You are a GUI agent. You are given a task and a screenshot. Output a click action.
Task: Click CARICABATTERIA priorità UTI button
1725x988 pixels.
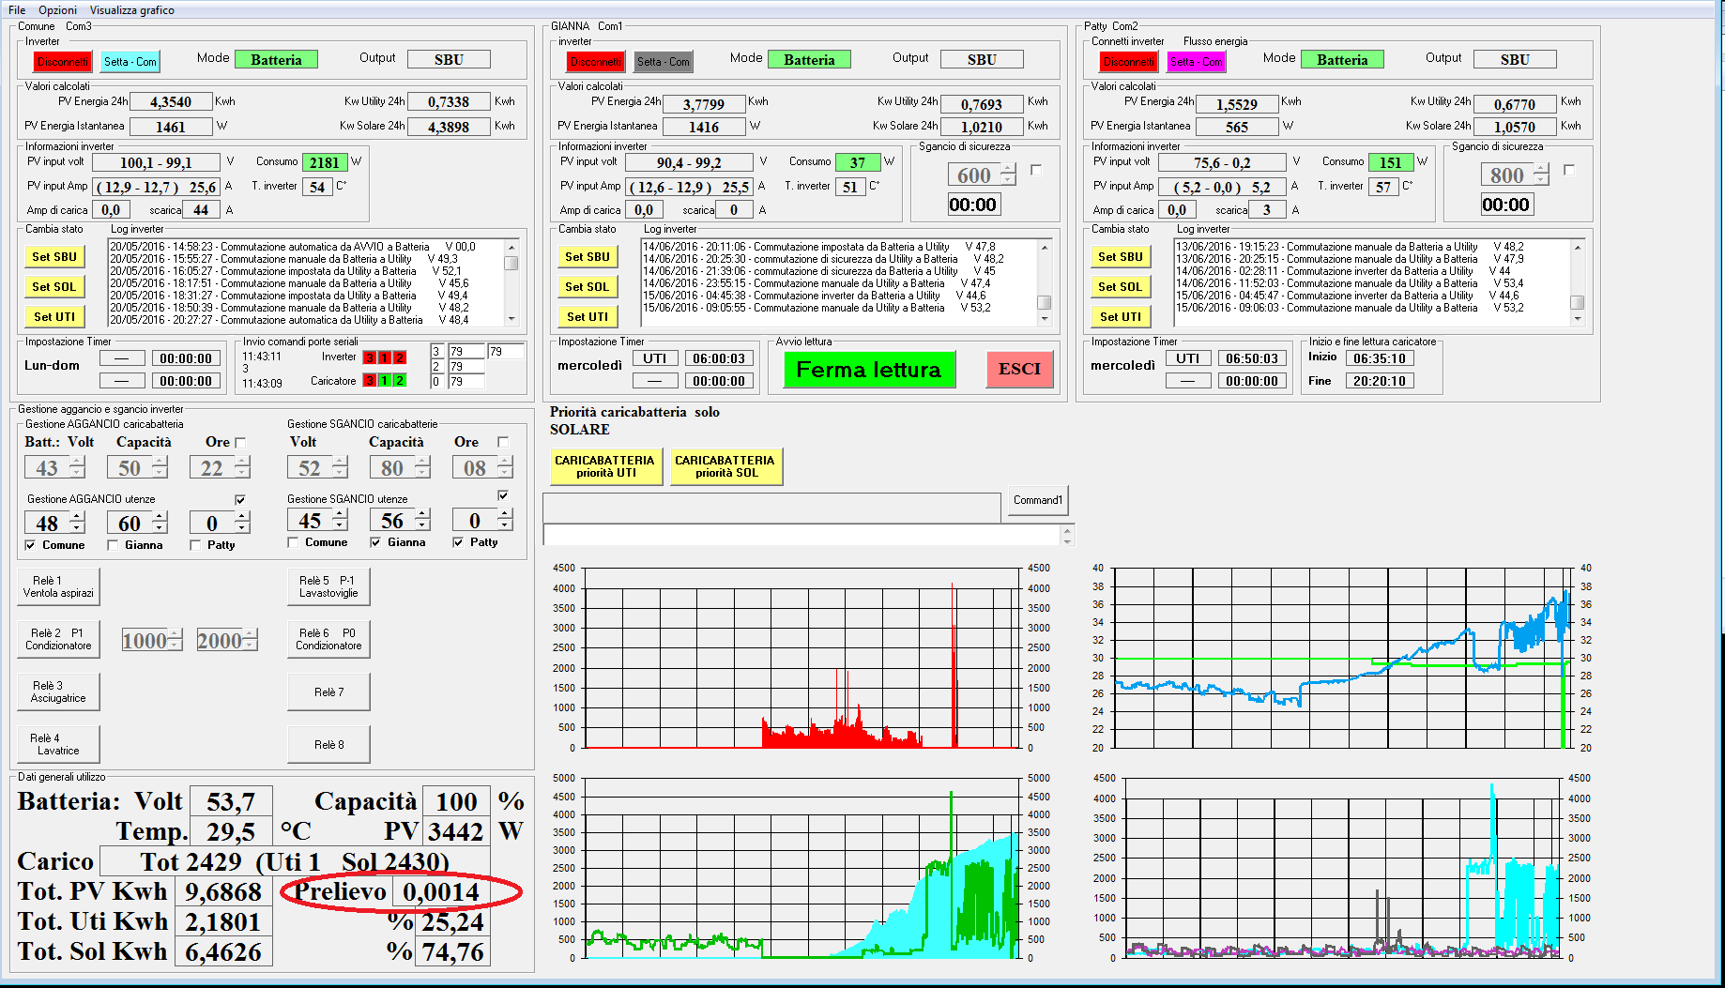pos(605,466)
